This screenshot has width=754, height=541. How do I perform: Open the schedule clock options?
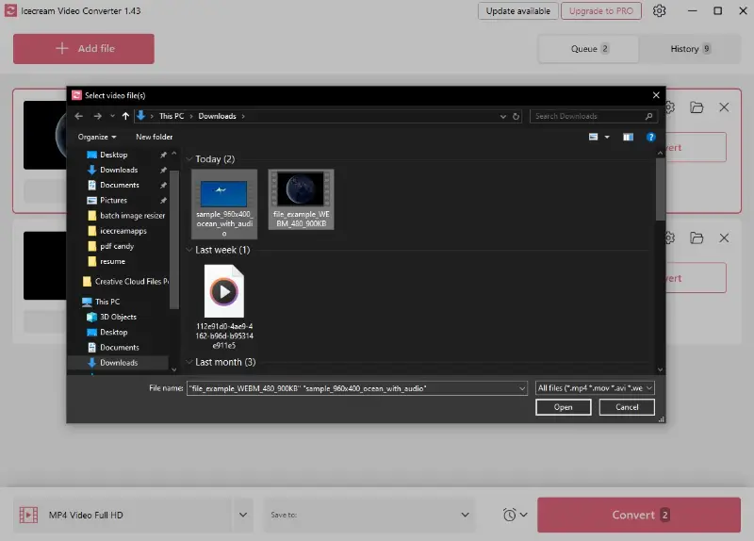[x=515, y=515]
